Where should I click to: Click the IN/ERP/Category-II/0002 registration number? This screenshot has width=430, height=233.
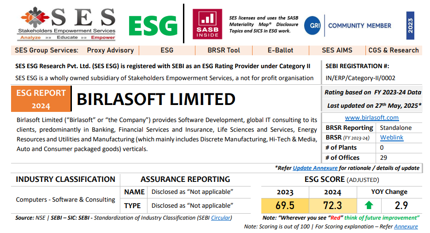click(x=360, y=78)
